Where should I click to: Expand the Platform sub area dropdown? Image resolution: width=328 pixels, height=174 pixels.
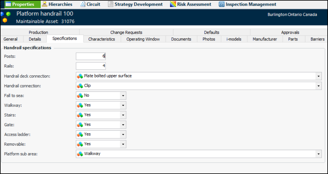click(x=319, y=154)
